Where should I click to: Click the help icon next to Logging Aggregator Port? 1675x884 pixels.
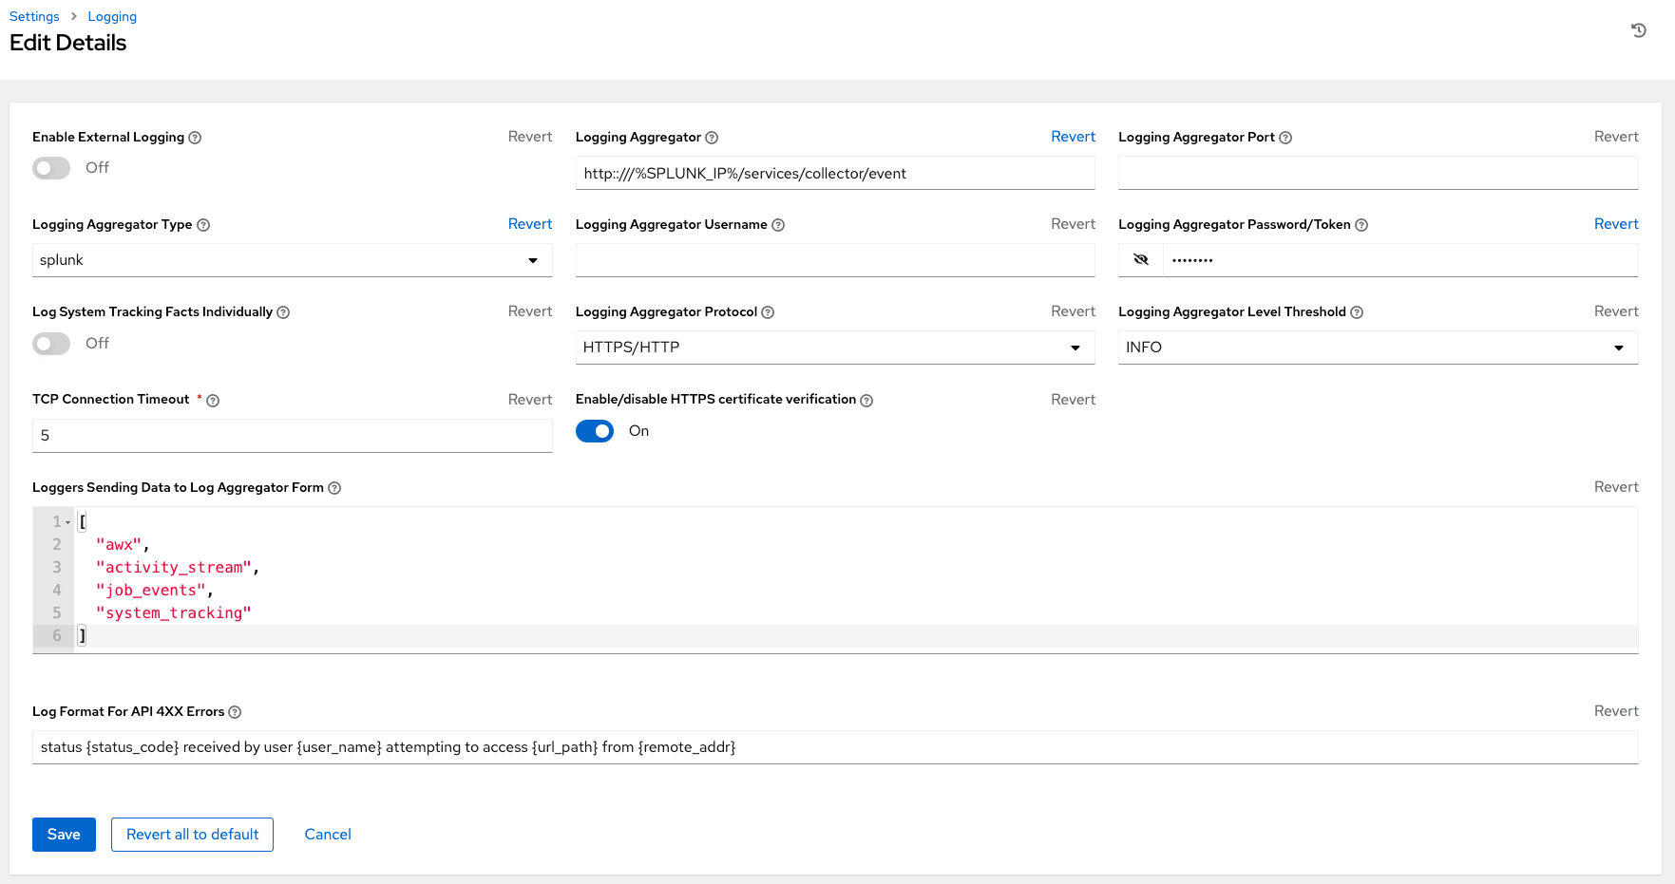click(x=1285, y=138)
